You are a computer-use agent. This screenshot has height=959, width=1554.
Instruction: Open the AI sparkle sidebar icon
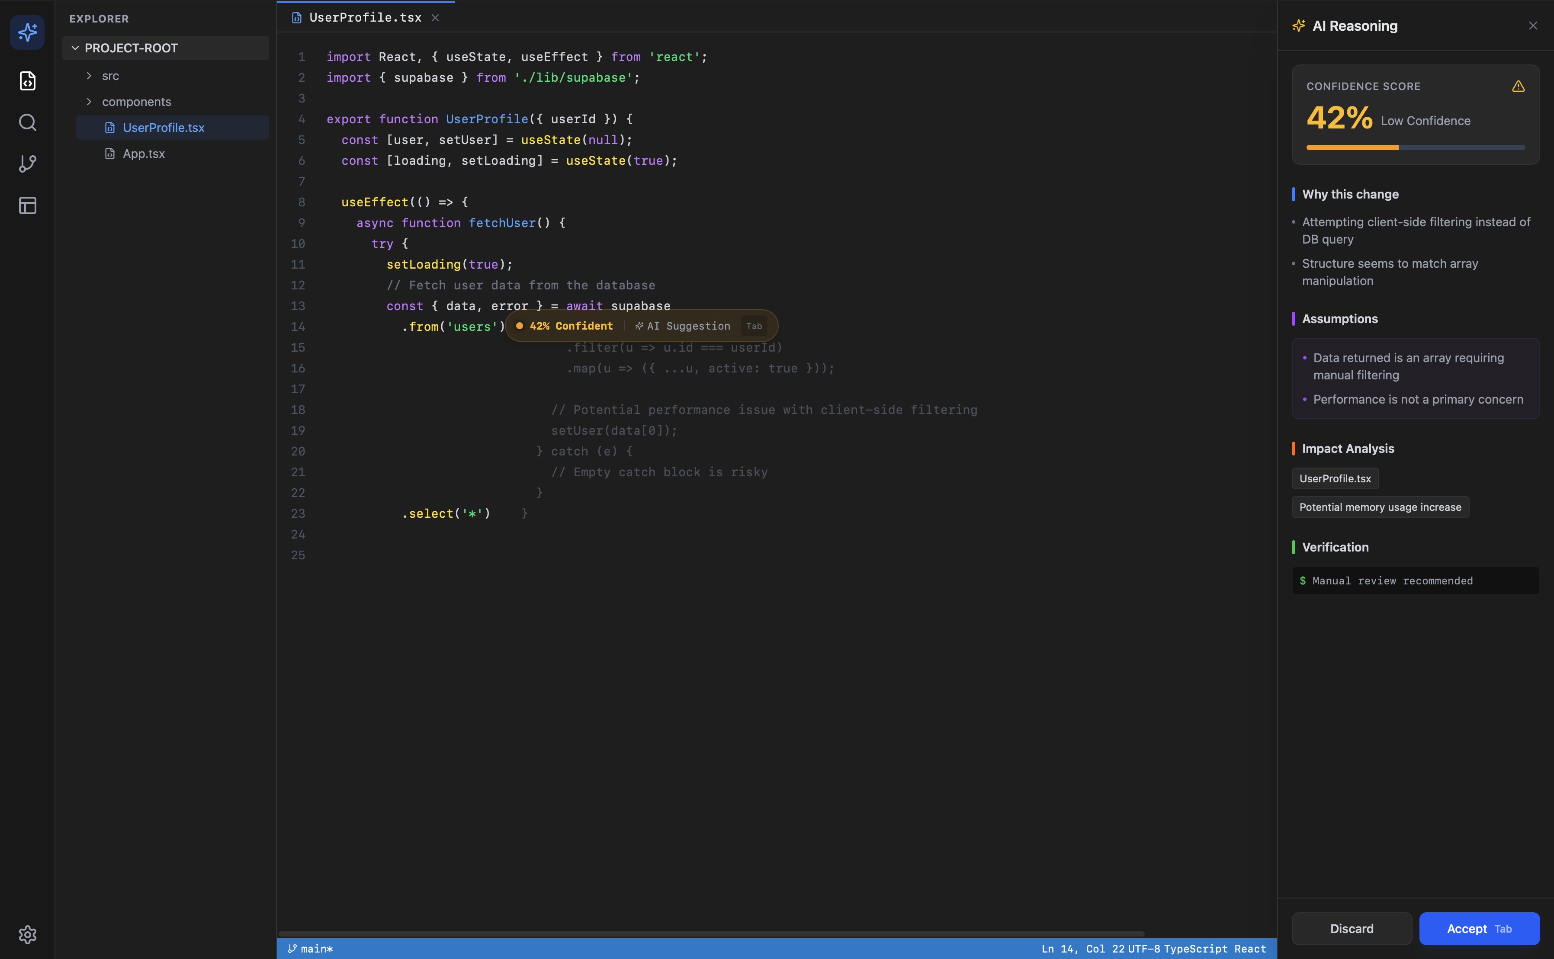click(27, 32)
